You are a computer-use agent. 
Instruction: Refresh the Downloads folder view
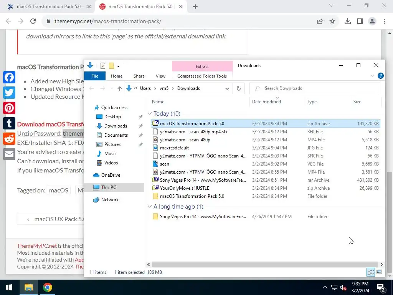(239, 89)
